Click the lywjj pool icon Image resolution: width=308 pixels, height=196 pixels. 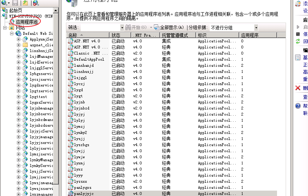71,151
